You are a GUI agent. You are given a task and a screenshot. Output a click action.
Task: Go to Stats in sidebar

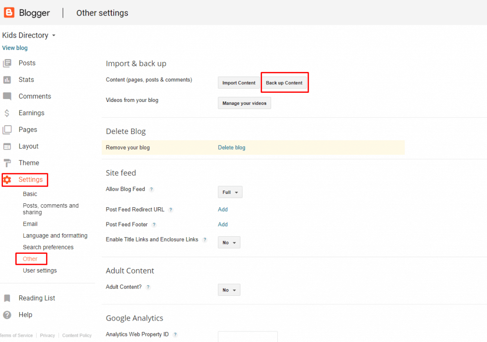click(x=26, y=80)
